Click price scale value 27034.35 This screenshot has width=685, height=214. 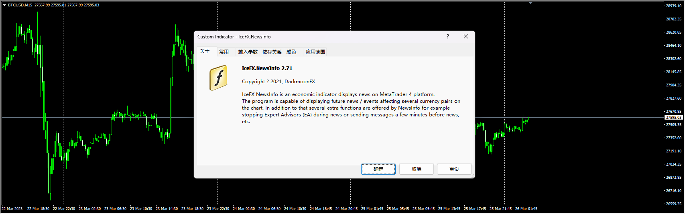point(674,164)
